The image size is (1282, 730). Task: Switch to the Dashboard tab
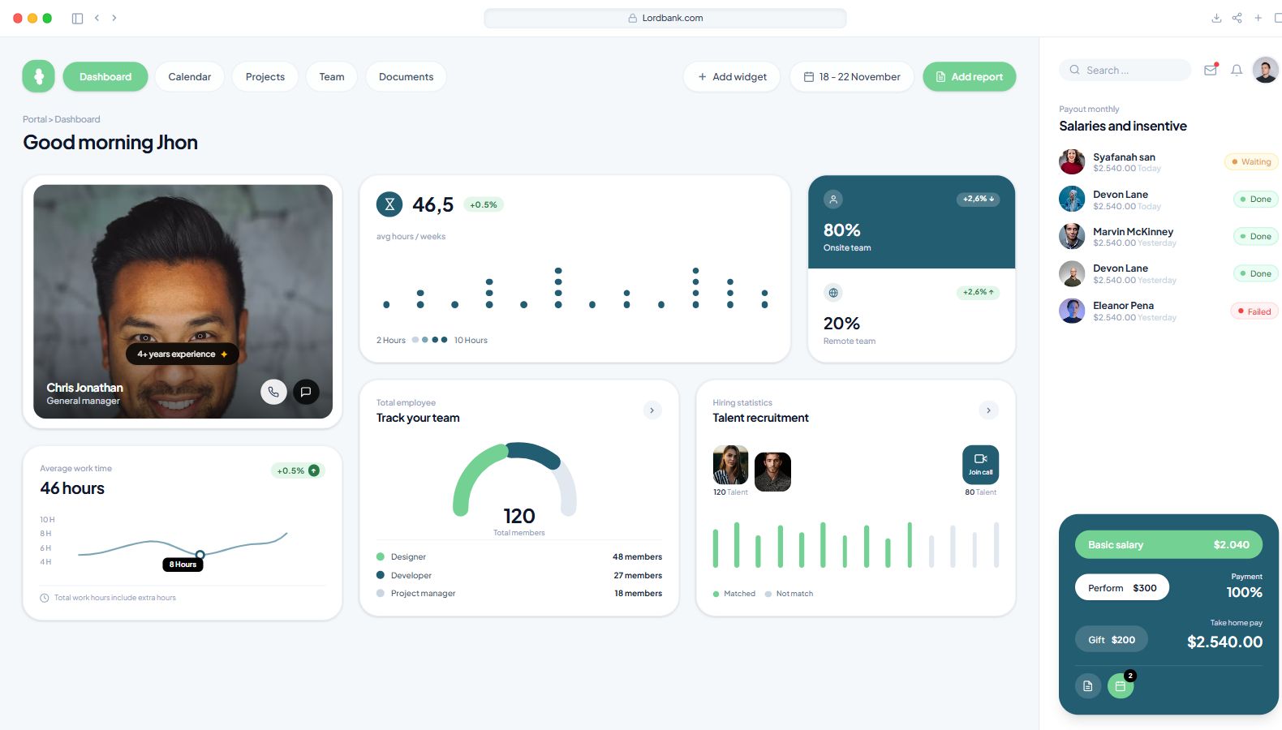[105, 76]
